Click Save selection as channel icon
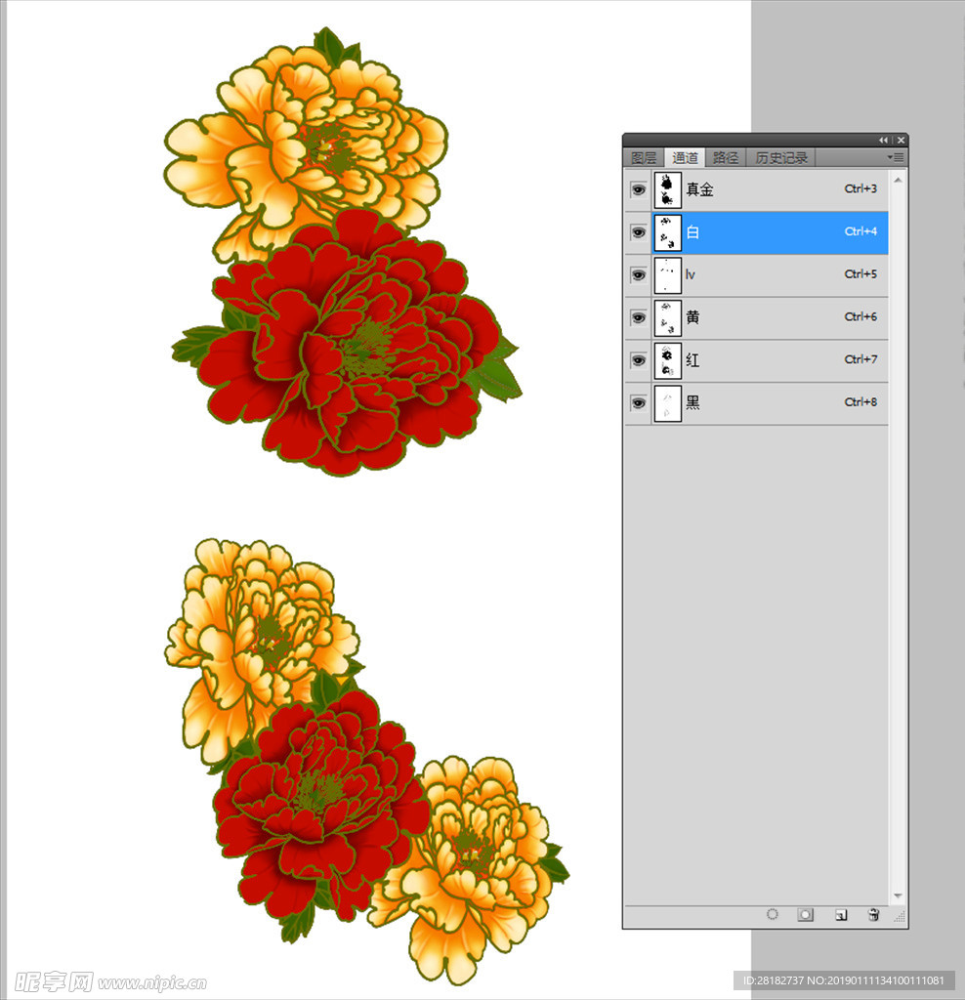This screenshot has height=1000, width=965. tap(806, 915)
